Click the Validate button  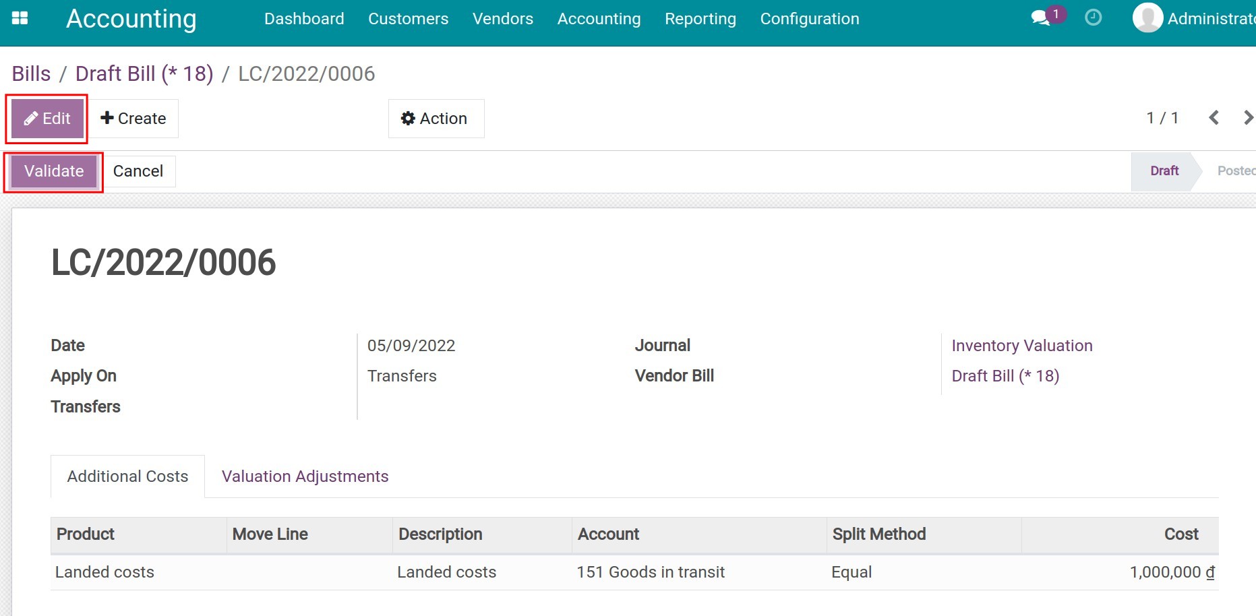[54, 171]
